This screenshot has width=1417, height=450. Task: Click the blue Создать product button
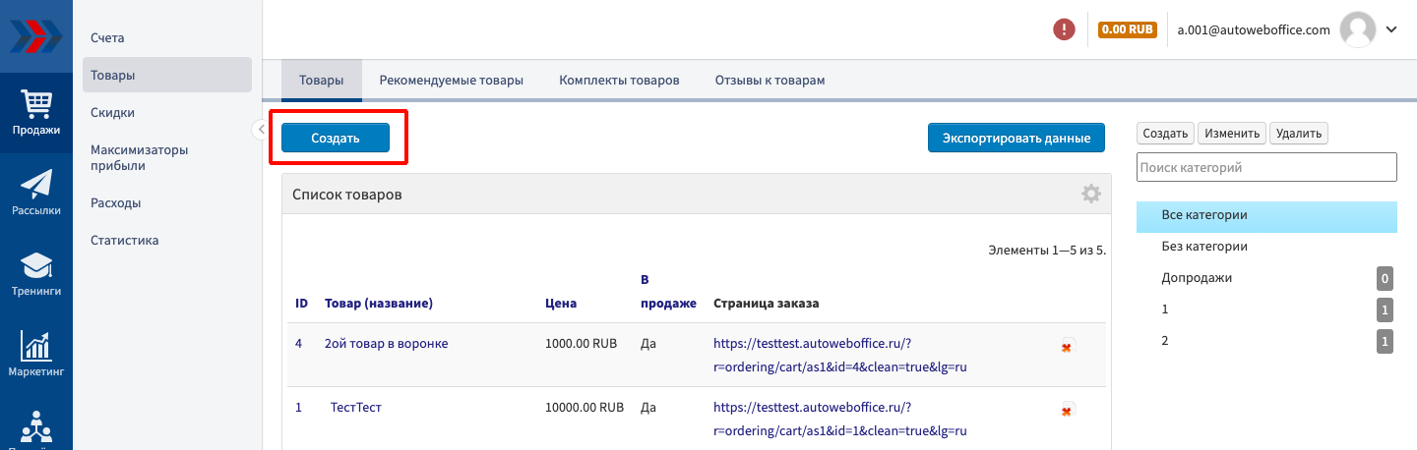point(336,139)
